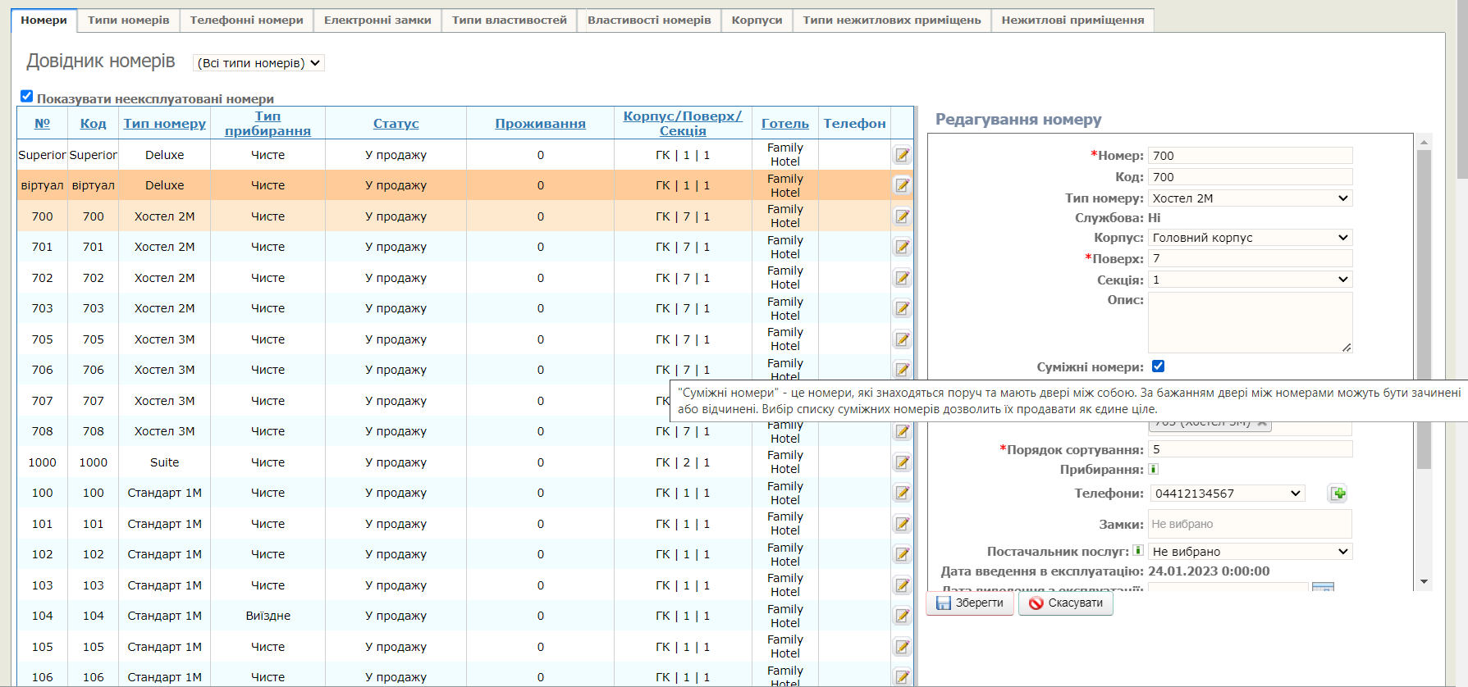Open the Тип номеру dropdown showing Хостел 2М
Screen dimensions: 1468x687
pos(1249,198)
